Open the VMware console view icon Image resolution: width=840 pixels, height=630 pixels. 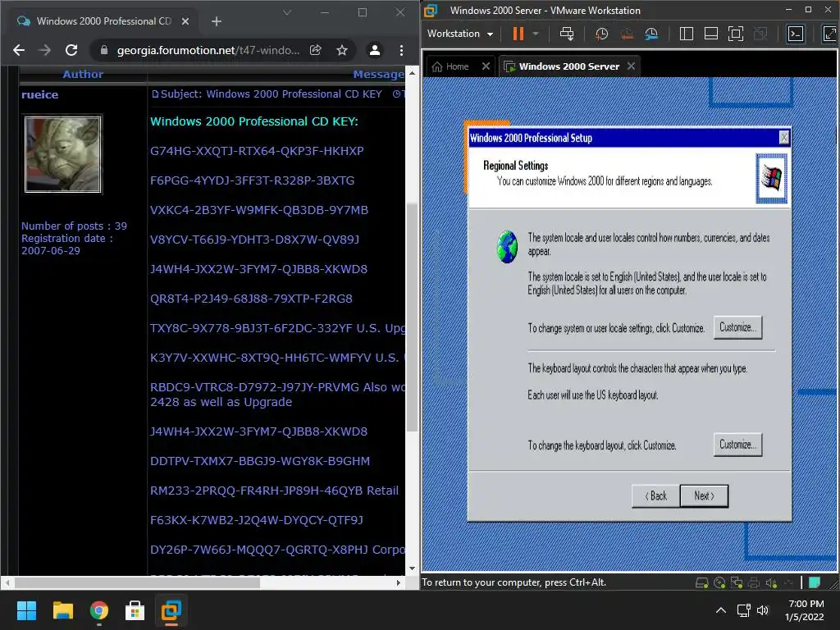[796, 34]
